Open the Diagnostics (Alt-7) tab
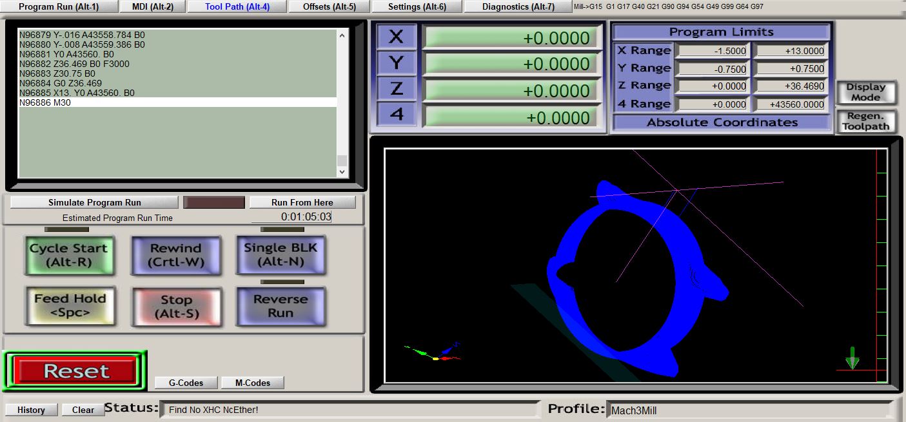Viewport: 906px width, 422px height. pyautogui.click(x=518, y=7)
